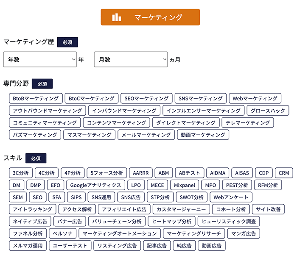
Task: Toggle the BtoCマーケティング tag
Action: click(x=92, y=98)
